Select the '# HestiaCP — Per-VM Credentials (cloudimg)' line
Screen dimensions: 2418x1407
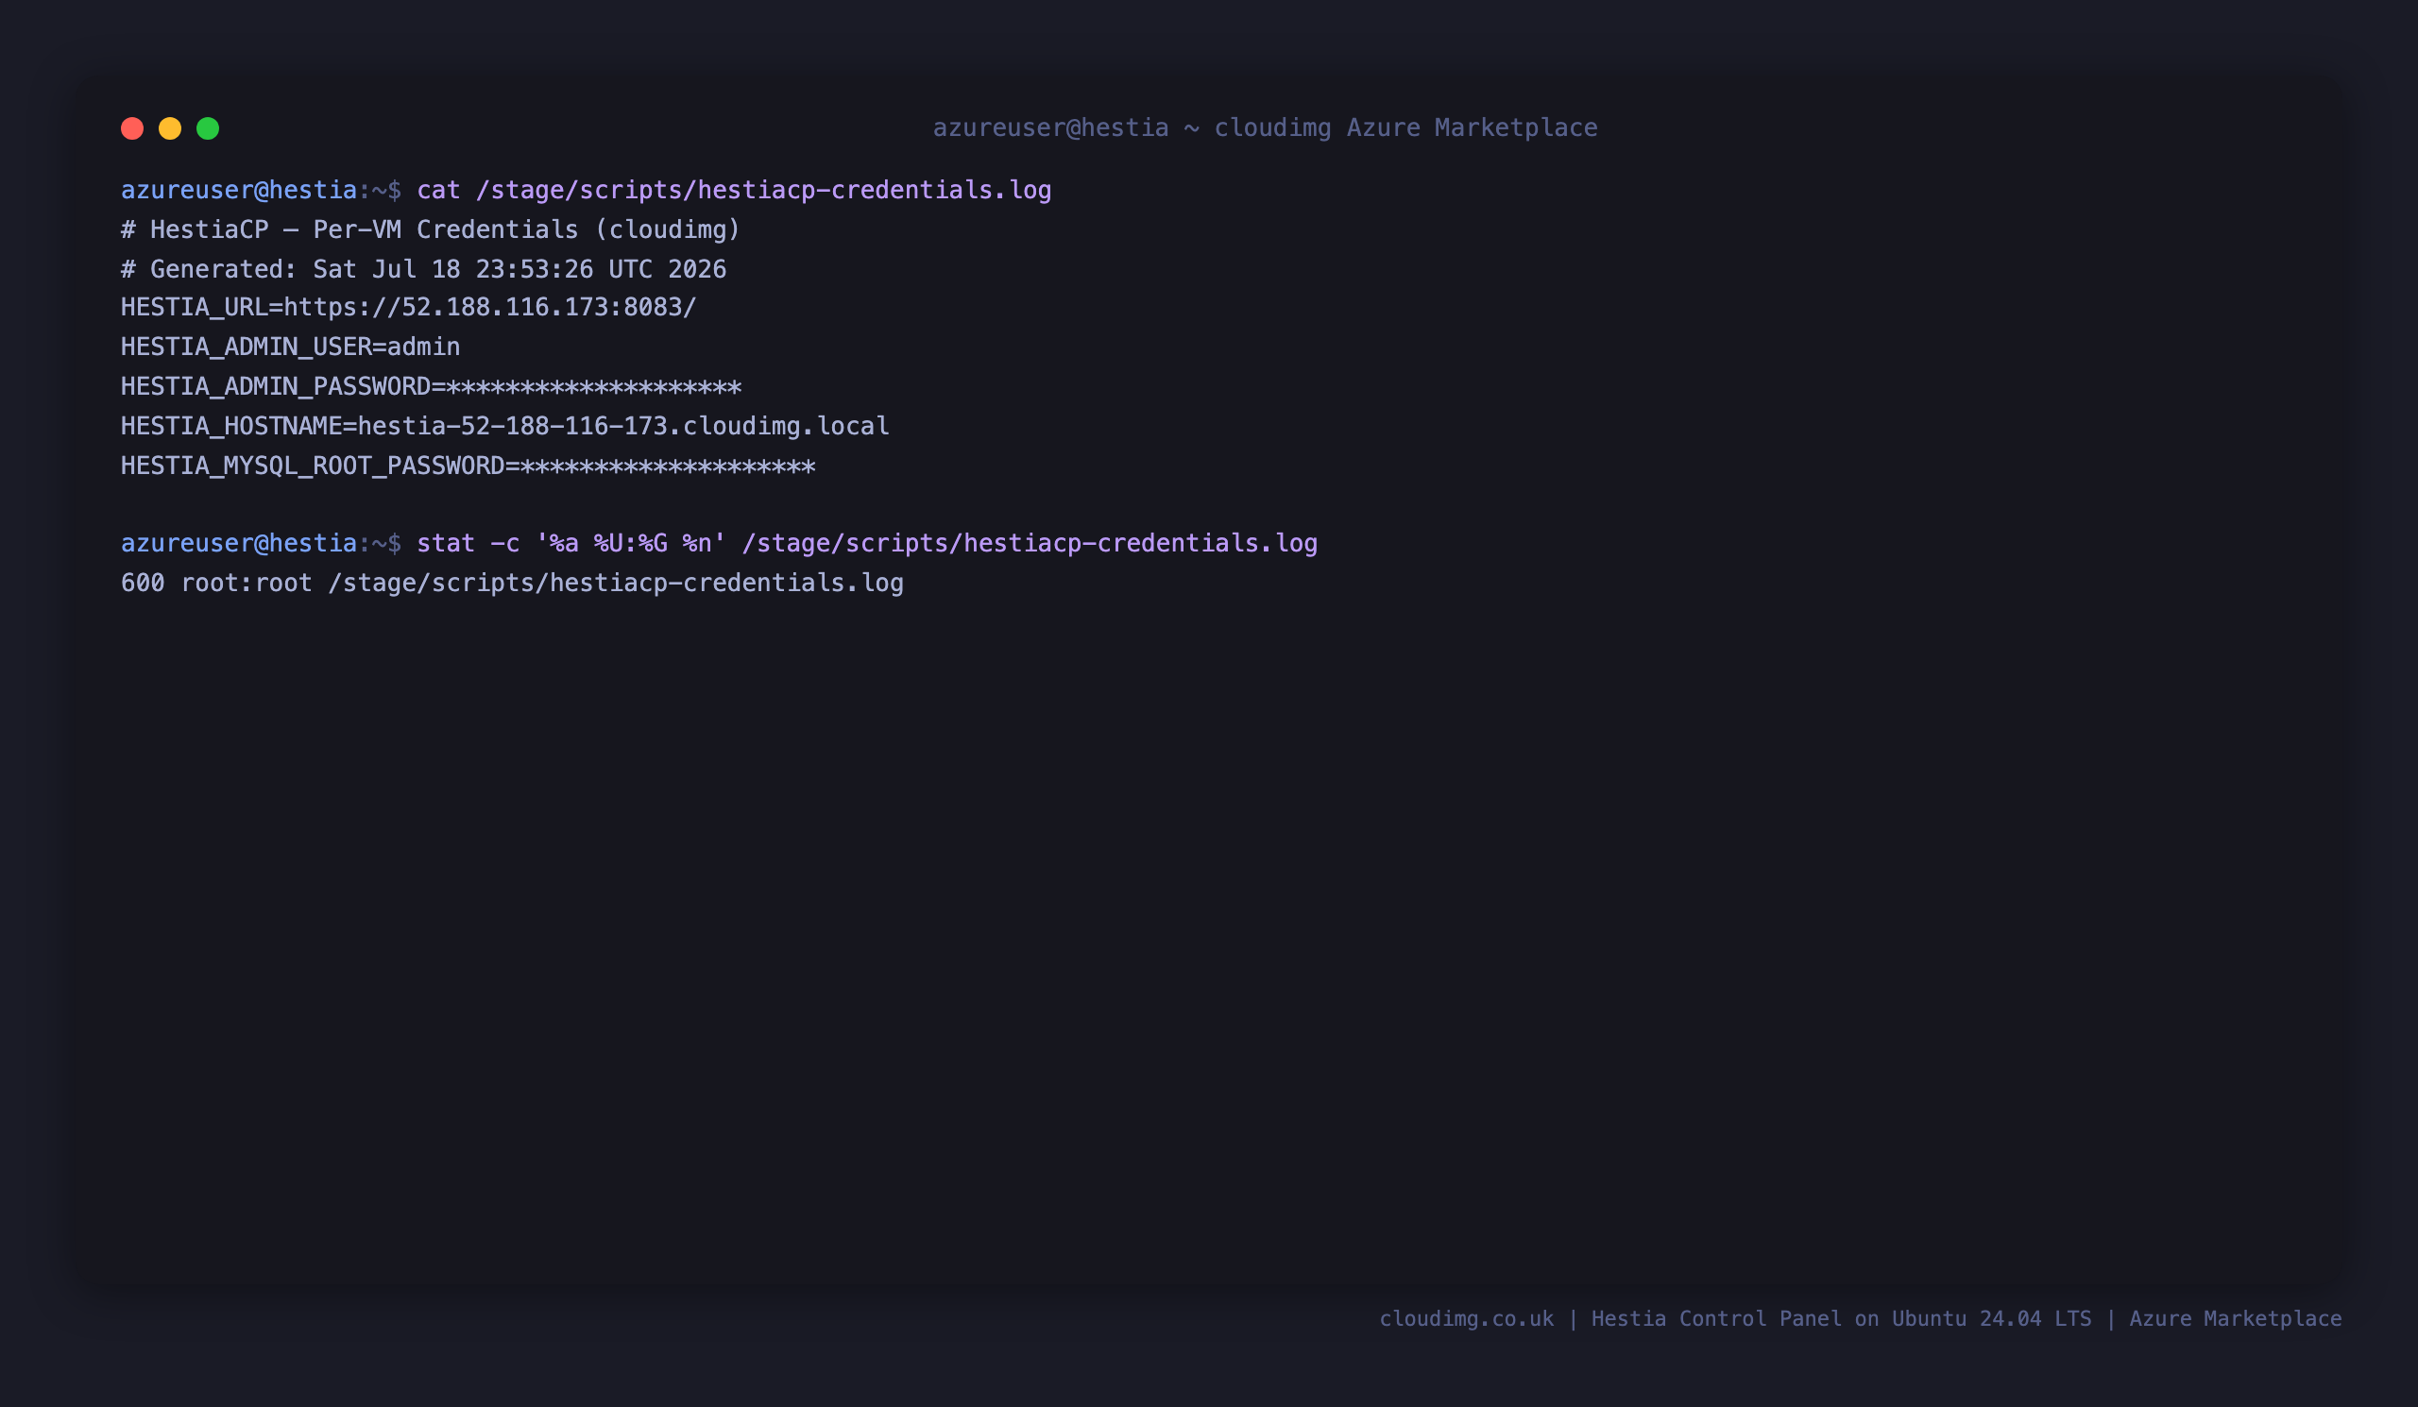431,229
